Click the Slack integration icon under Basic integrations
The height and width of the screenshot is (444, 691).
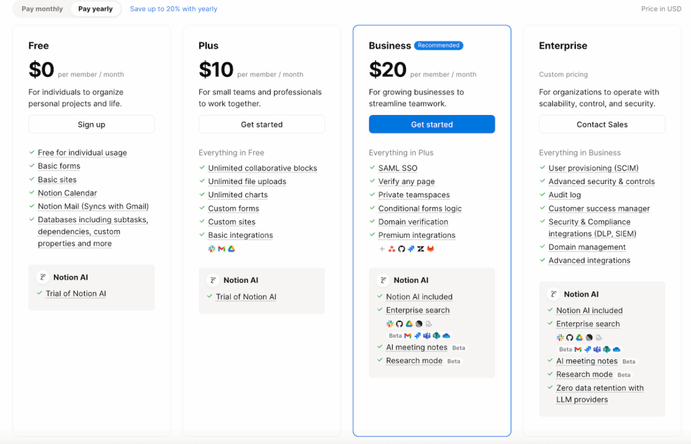click(x=212, y=249)
